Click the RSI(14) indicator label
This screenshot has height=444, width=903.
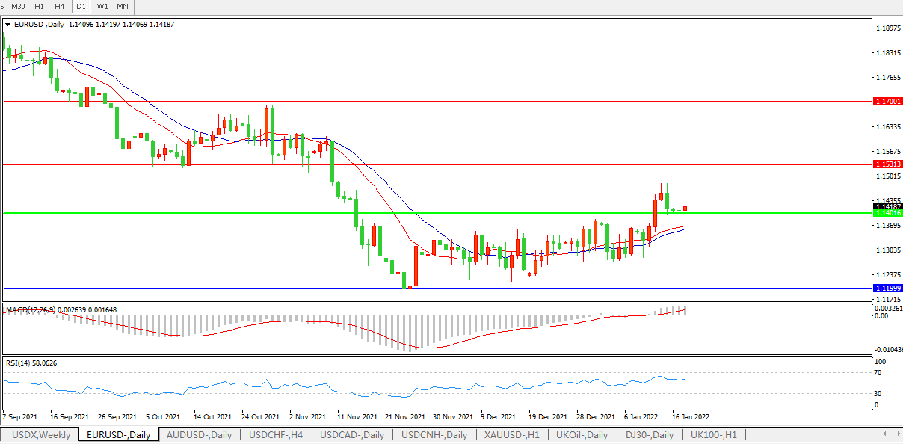[x=31, y=363]
